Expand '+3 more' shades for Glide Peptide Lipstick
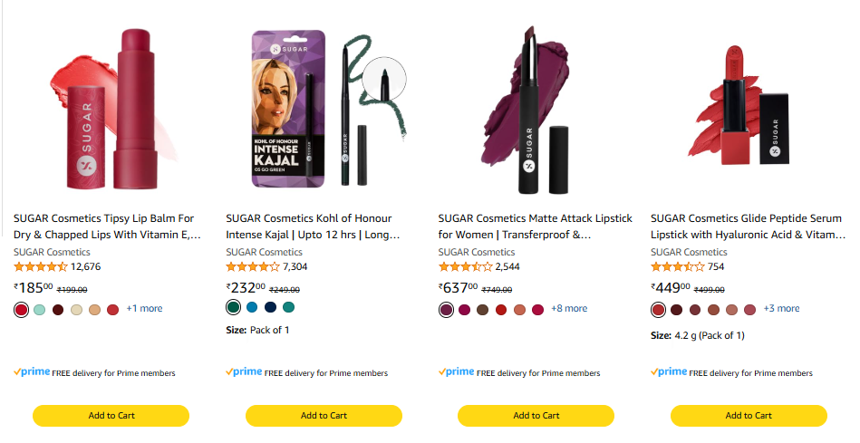Screen dimensions: 860x443 click(781, 309)
